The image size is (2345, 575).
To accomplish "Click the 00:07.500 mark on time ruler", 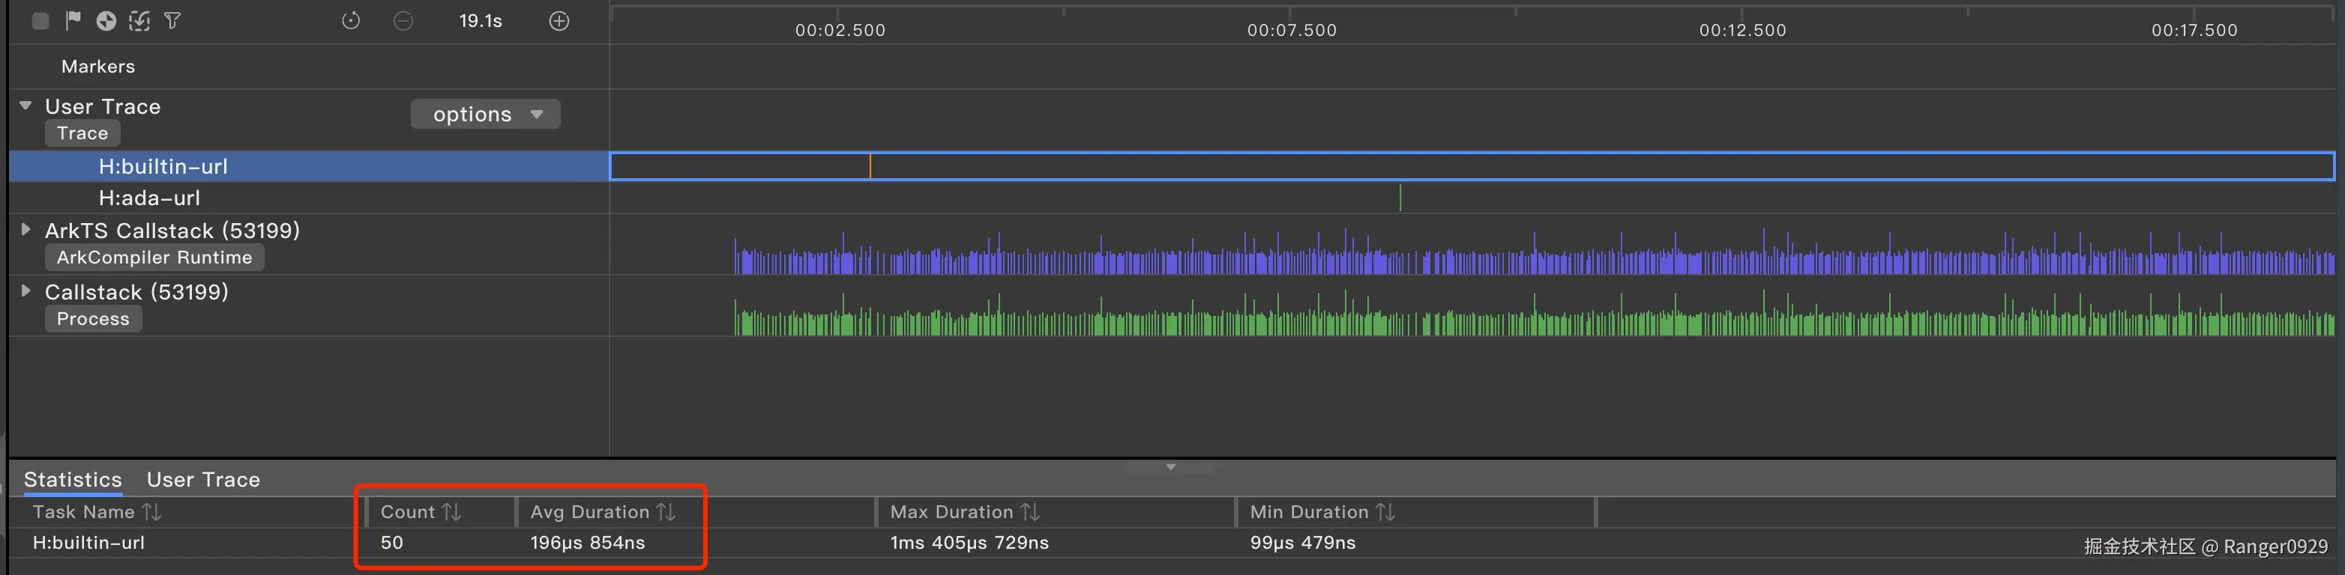I will click(x=1292, y=30).
